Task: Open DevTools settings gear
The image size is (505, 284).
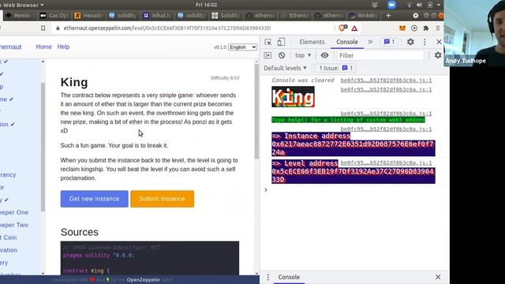Action: [410, 42]
